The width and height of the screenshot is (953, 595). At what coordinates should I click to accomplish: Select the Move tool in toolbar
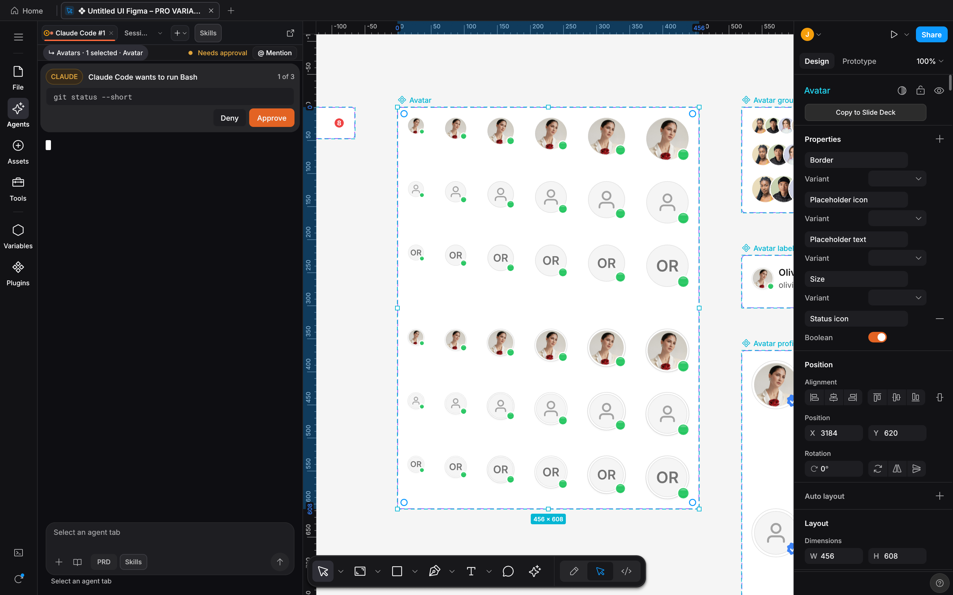323,571
